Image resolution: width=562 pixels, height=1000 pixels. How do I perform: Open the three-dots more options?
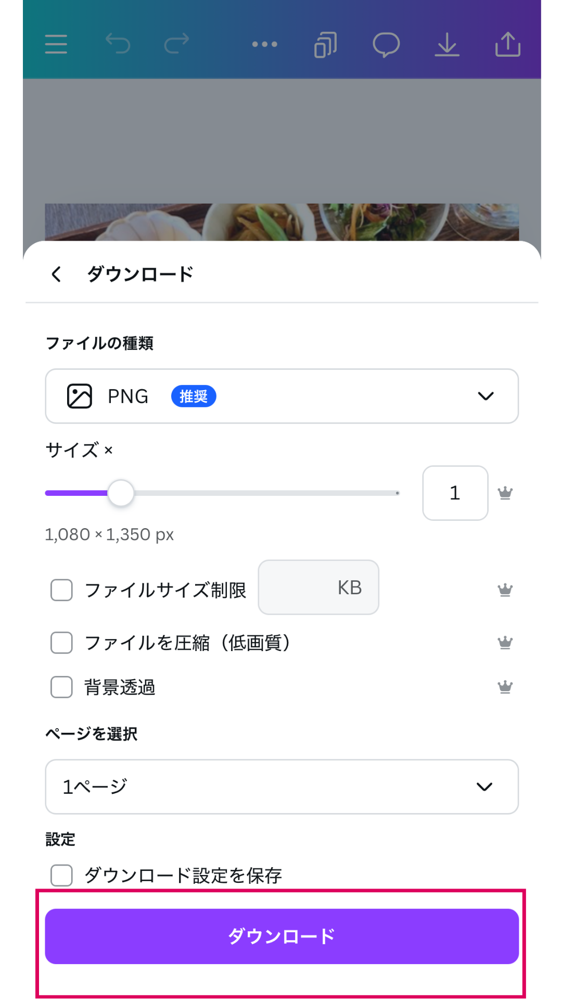point(264,44)
